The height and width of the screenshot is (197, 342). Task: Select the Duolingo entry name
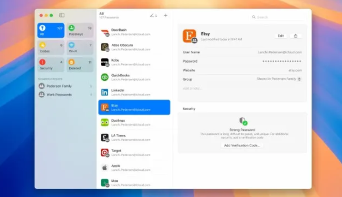click(x=118, y=120)
